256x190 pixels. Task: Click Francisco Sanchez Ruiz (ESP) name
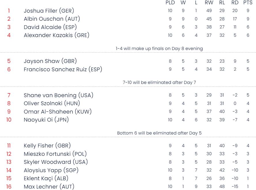pyautogui.click(x=63, y=69)
